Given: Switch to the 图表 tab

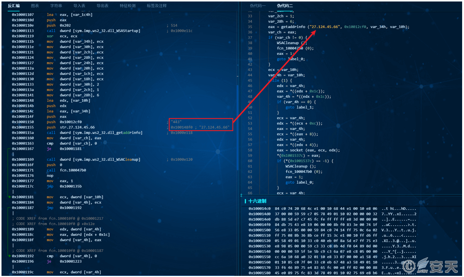Looking at the screenshot, I should [x=35, y=6].
